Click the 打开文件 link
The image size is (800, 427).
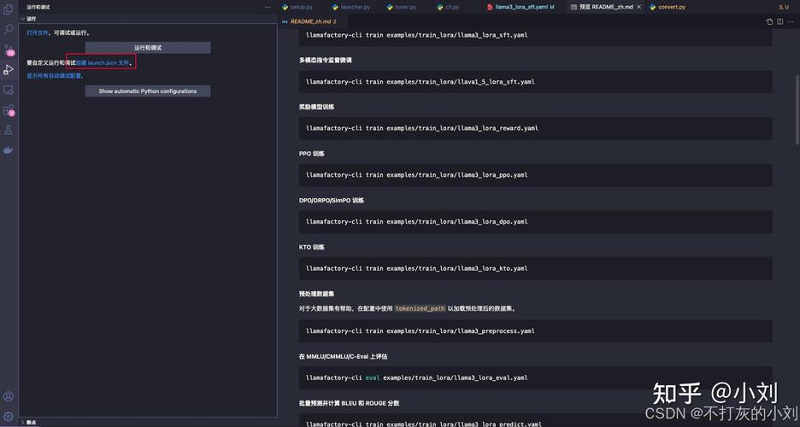38,32
